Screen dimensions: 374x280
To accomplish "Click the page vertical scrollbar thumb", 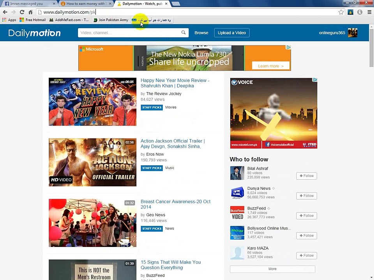I will [371, 47].
